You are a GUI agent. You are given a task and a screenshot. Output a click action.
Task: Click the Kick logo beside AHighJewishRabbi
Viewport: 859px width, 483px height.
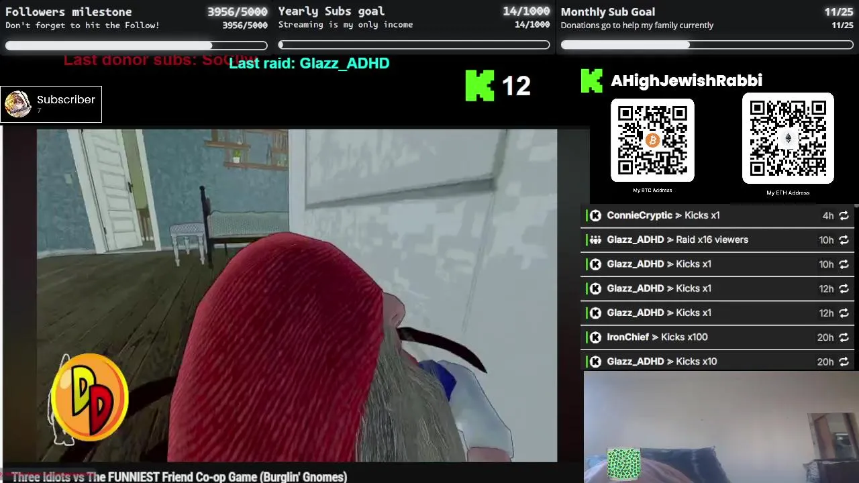[x=591, y=80]
